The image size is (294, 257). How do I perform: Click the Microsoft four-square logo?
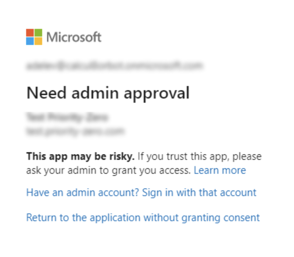(x=34, y=37)
